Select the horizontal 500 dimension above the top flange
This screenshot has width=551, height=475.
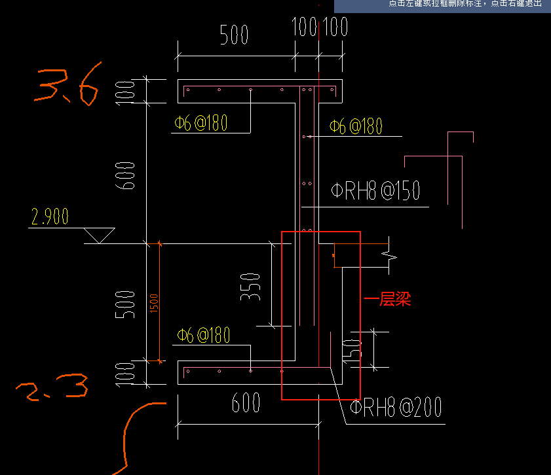pos(234,35)
